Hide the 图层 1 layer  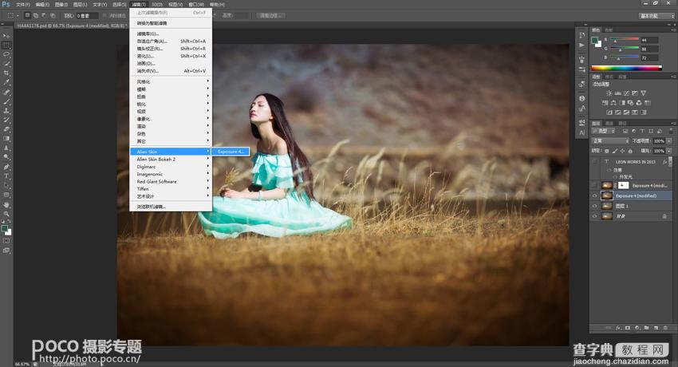tap(594, 206)
